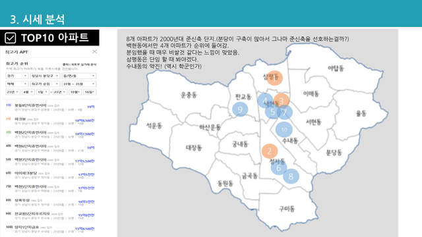Open the 4월 start month dropdown

click(28, 92)
